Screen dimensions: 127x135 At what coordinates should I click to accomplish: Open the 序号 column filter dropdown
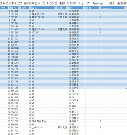tap(9, 8)
